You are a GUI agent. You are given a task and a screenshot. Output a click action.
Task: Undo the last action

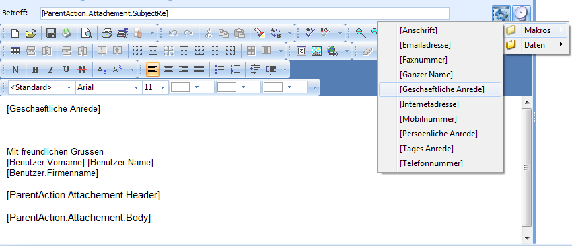pyautogui.click(x=173, y=34)
